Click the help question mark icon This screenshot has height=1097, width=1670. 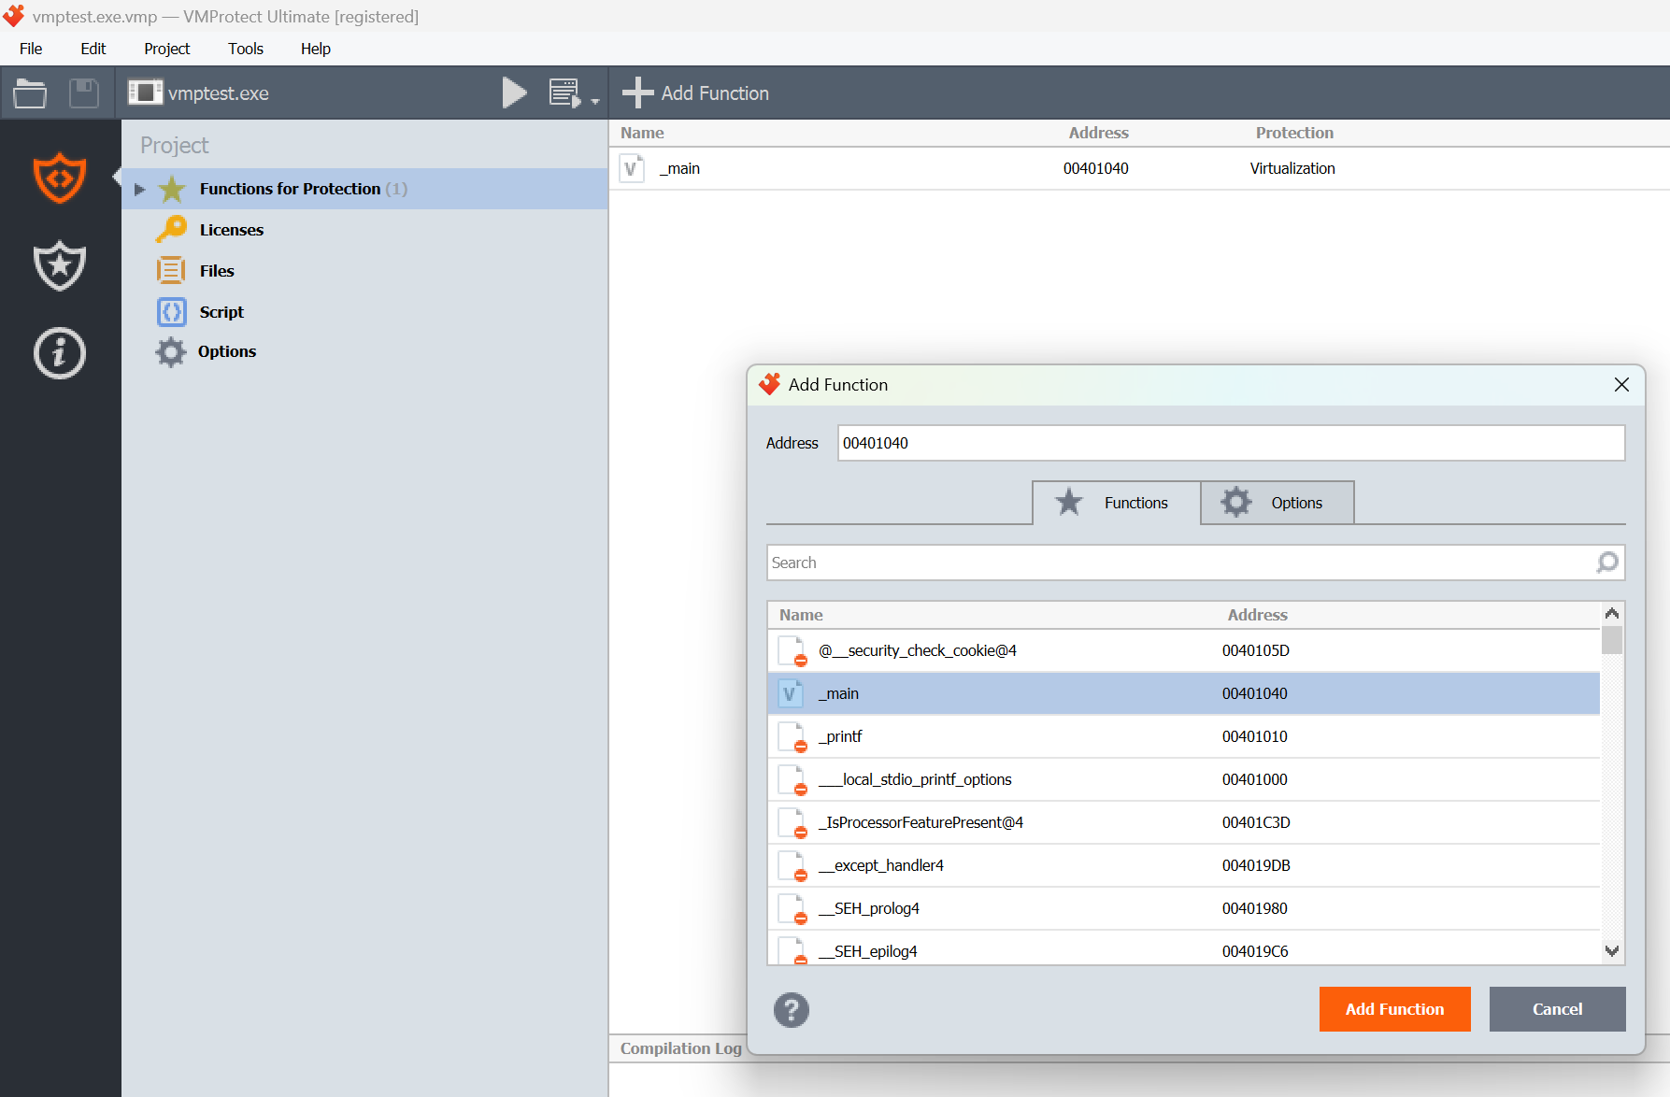792,1010
